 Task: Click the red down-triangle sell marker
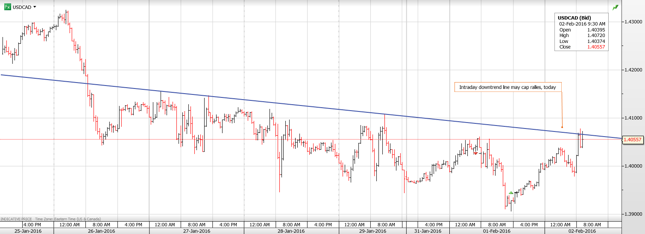click(x=475, y=153)
